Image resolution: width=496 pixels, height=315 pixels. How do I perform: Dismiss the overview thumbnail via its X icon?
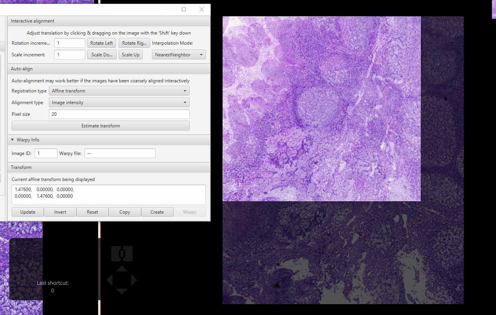pyautogui.click(x=14, y=242)
